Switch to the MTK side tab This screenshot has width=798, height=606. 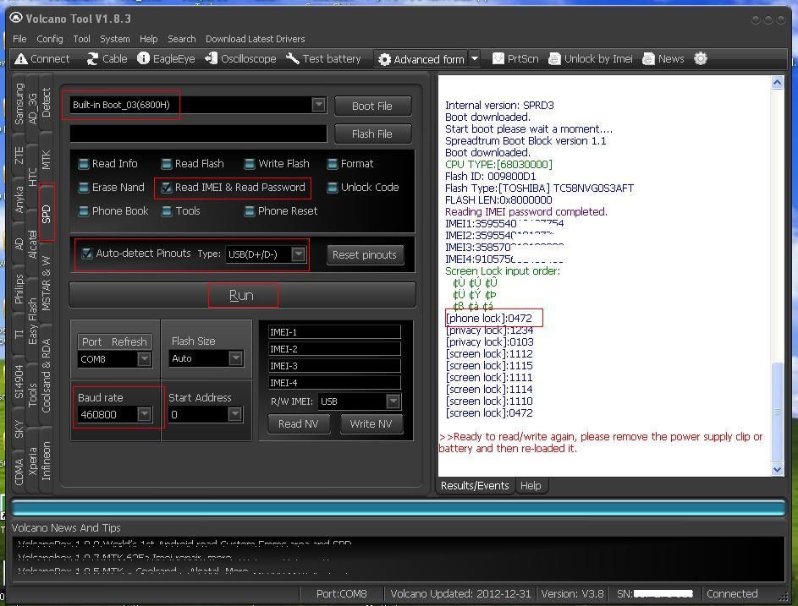47,160
